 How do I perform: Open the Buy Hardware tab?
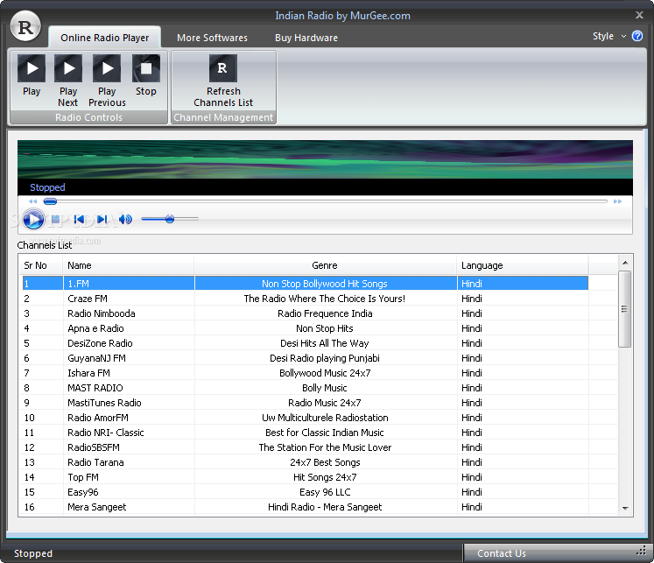click(x=306, y=38)
